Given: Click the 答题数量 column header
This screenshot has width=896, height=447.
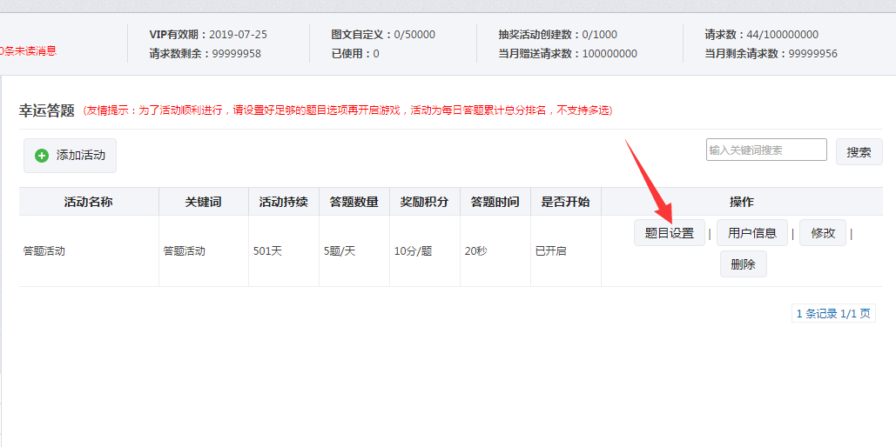Looking at the screenshot, I should [354, 202].
